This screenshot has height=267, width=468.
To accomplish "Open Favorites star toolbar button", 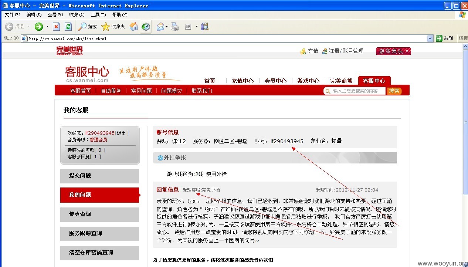I will (113, 27).
